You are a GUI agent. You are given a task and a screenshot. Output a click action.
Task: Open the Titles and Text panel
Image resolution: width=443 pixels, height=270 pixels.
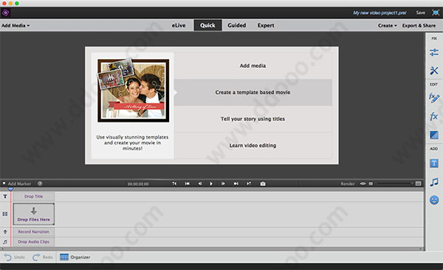pyautogui.click(x=434, y=163)
